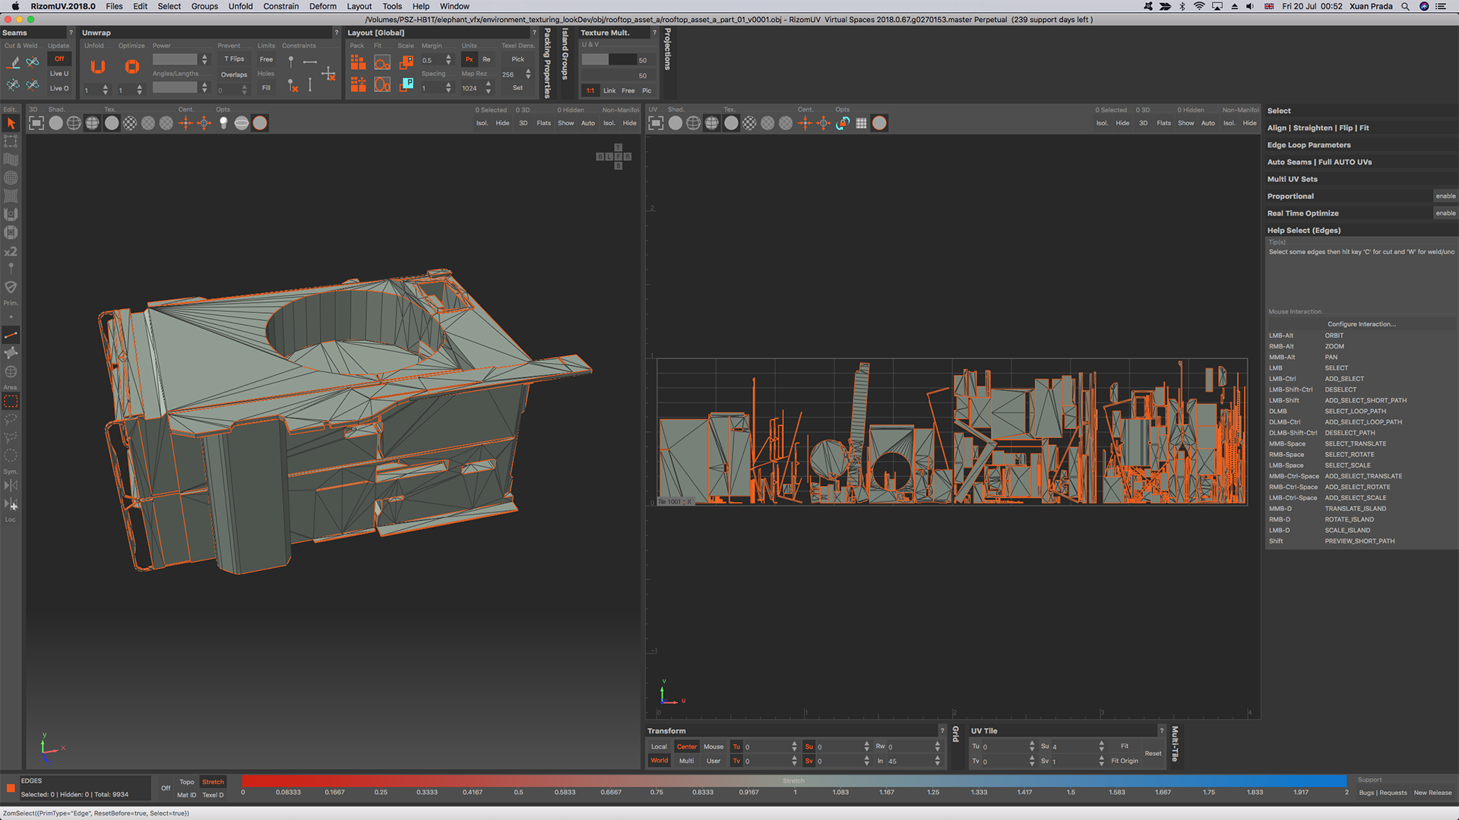
Task: Toggle Stretch display in status bar
Action: tap(213, 781)
